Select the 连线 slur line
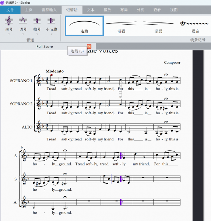The width and height of the screenshot is (211, 221). [84, 26]
